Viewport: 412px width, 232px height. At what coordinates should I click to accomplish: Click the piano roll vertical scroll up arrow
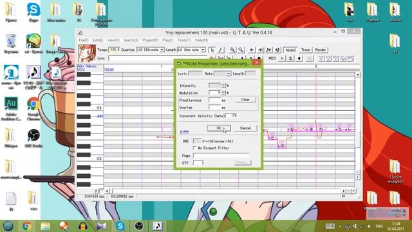click(x=358, y=75)
